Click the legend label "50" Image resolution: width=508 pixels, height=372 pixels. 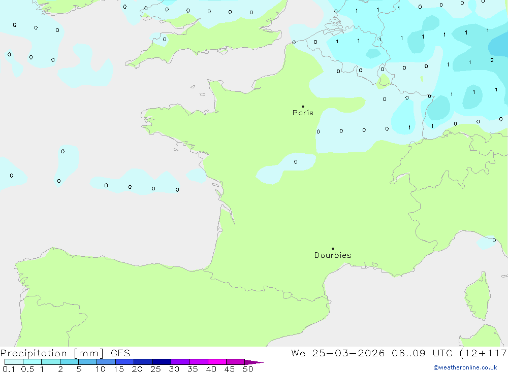(x=248, y=369)
